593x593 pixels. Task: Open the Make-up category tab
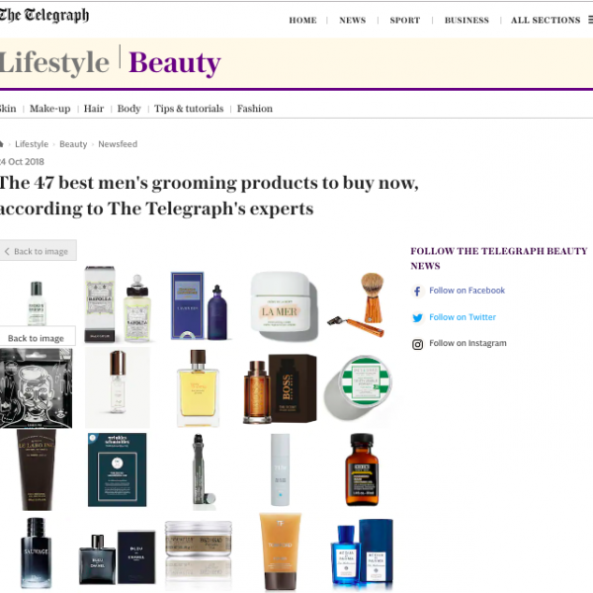pyautogui.click(x=50, y=109)
